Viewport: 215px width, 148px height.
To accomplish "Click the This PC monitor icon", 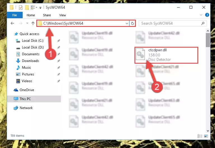I will click(16, 99).
